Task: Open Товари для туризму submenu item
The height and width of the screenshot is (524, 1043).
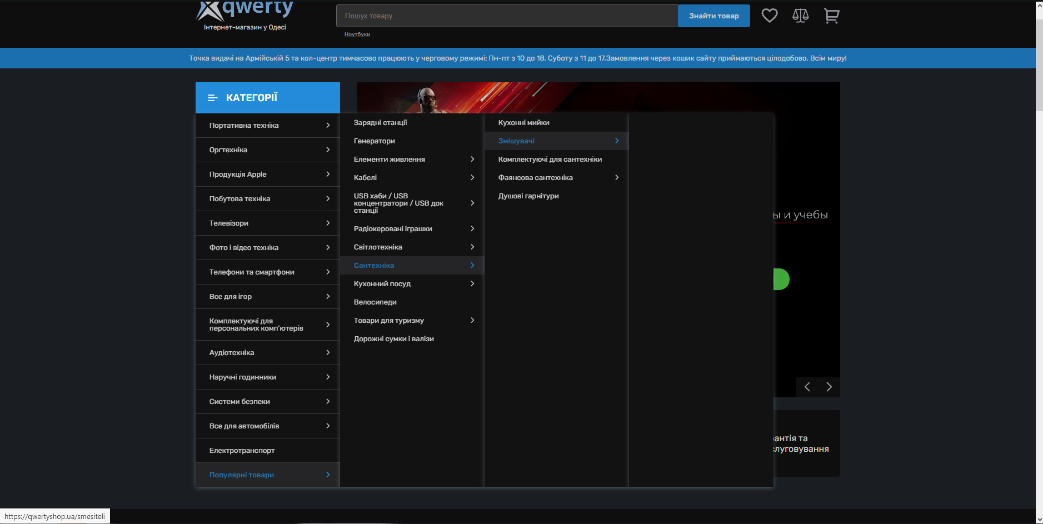Action: point(412,321)
